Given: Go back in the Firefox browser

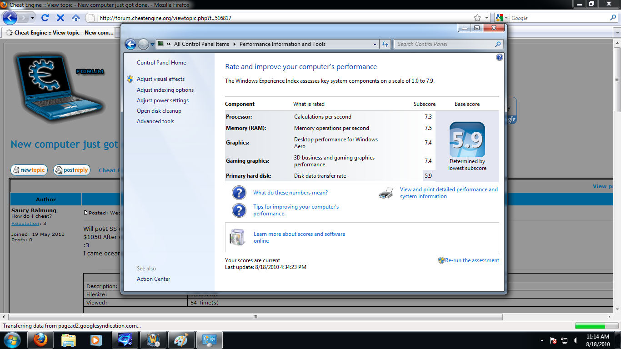Looking at the screenshot, I should tap(10, 18).
